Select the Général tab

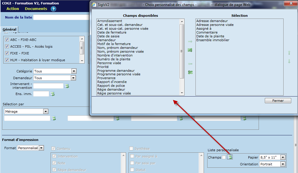tap(9, 29)
